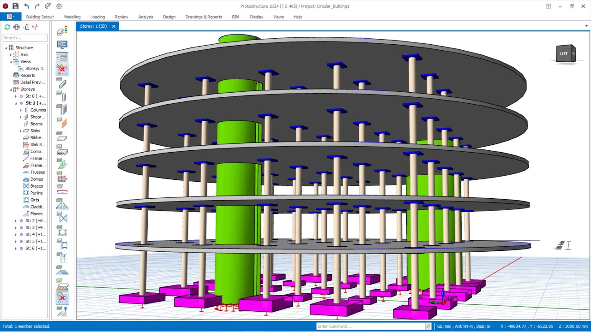Image resolution: width=591 pixels, height=332 pixels.
Task: Redo the last undone action
Action: [x=37, y=6]
